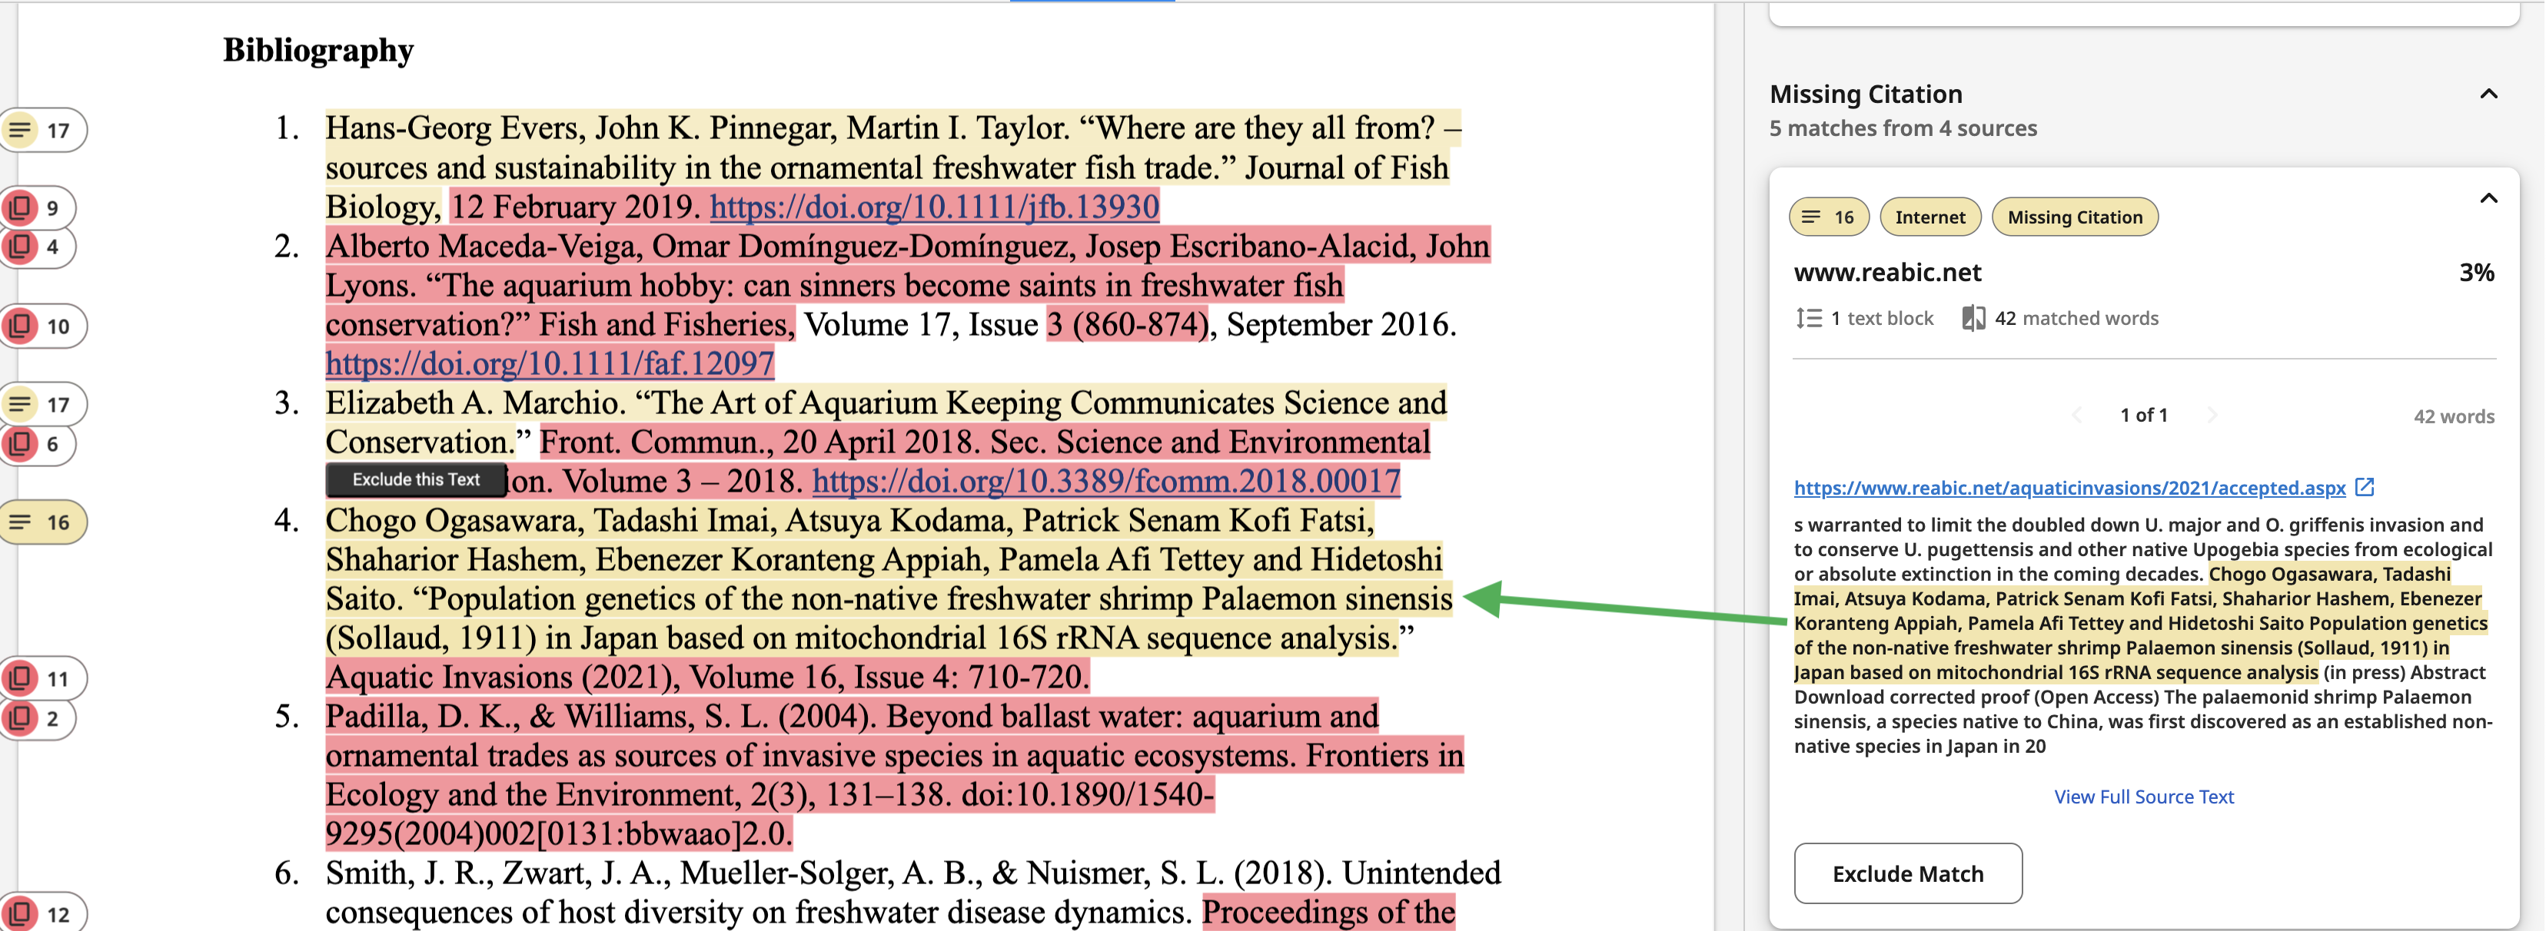Go to the previous match arrow
Image resolution: width=2546 pixels, height=931 pixels.
(2076, 416)
